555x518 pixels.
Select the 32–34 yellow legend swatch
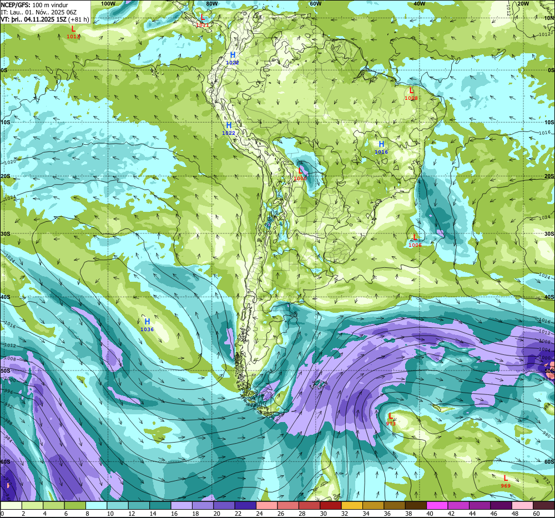pyautogui.click(x=352, y=506)
